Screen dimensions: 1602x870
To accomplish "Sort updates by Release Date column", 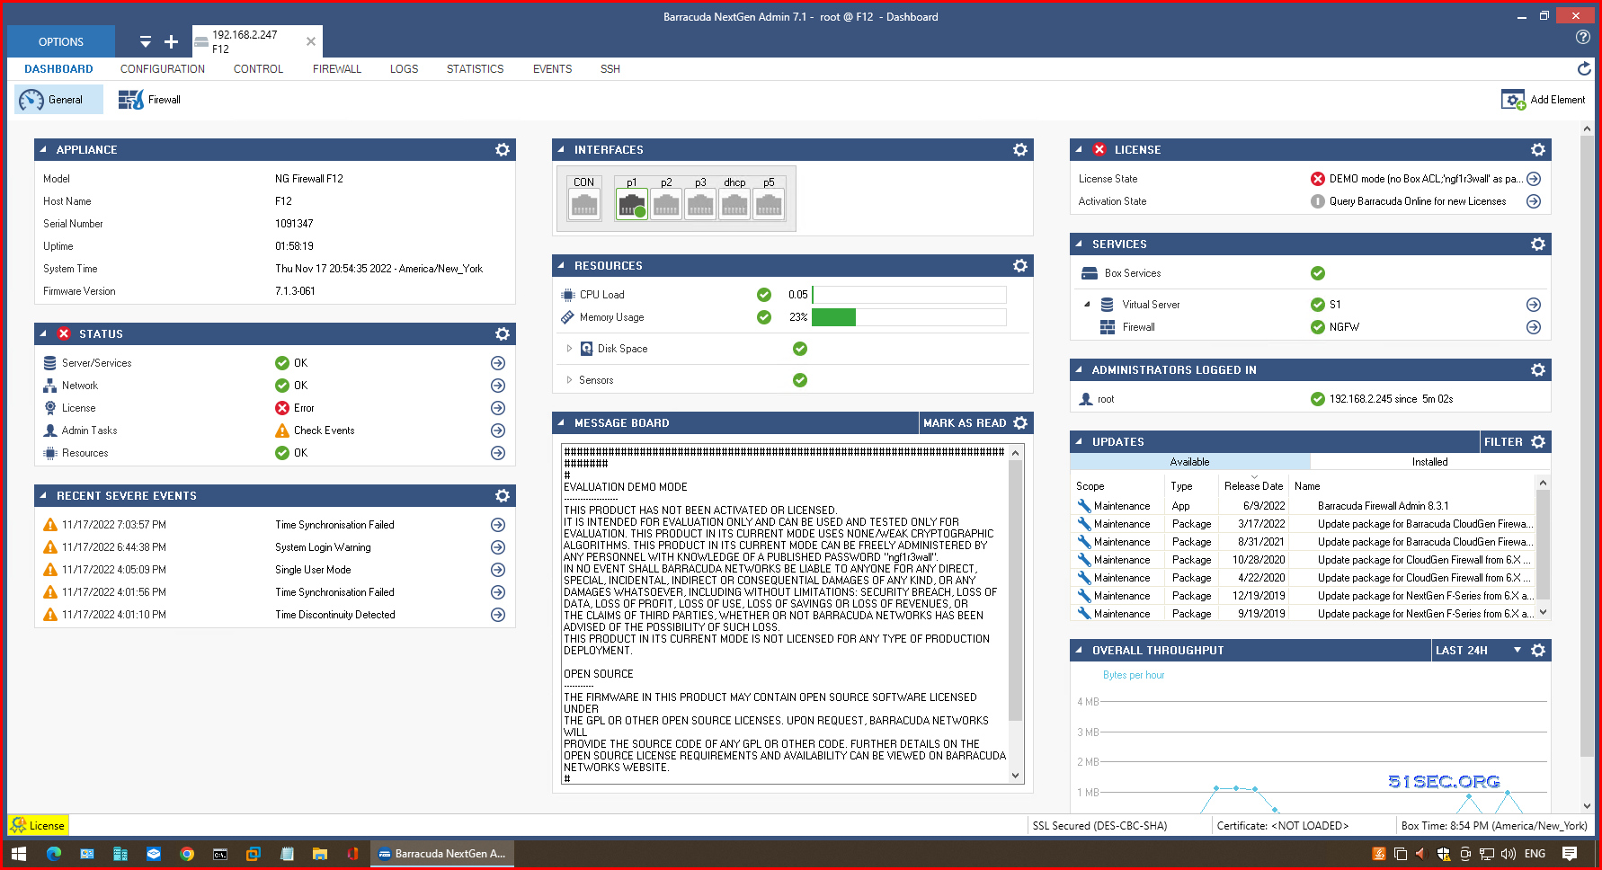I will pyautogui.click(x=1253, y=486).
